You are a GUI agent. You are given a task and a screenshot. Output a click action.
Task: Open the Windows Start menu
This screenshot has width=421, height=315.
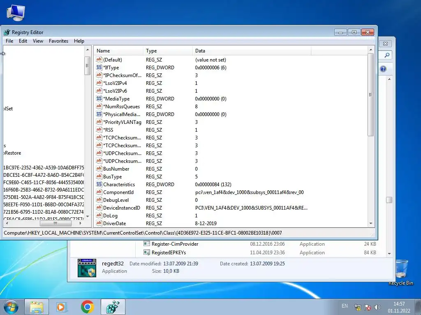tap(11, 307)
